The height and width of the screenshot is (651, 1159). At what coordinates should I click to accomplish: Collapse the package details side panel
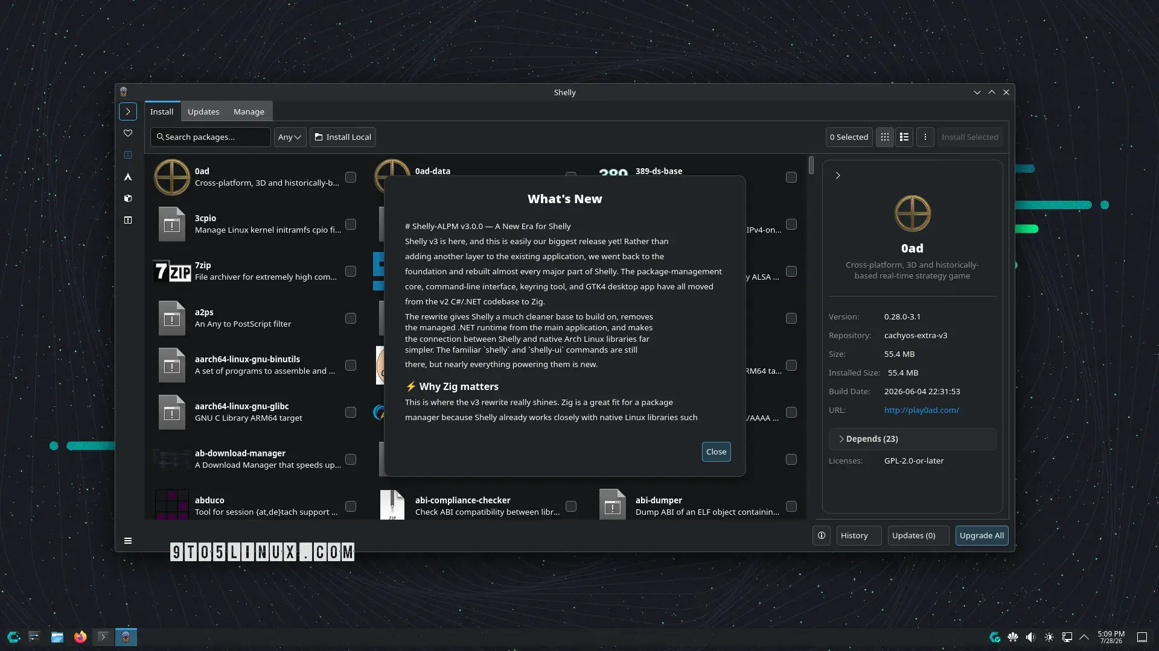click(838, 175)
